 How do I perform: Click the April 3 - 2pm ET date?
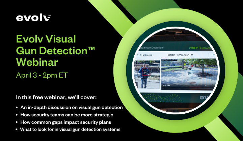coord(42,75)
